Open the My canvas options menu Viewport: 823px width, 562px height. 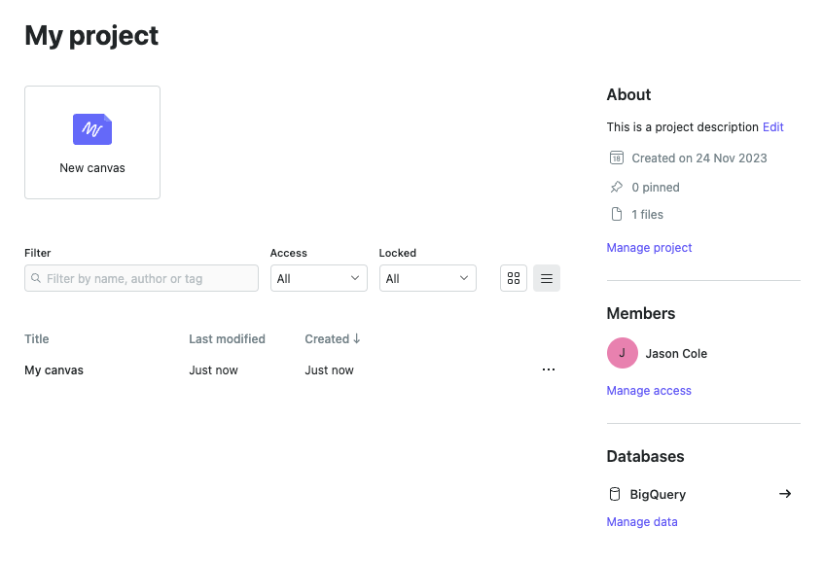(548, 369)
